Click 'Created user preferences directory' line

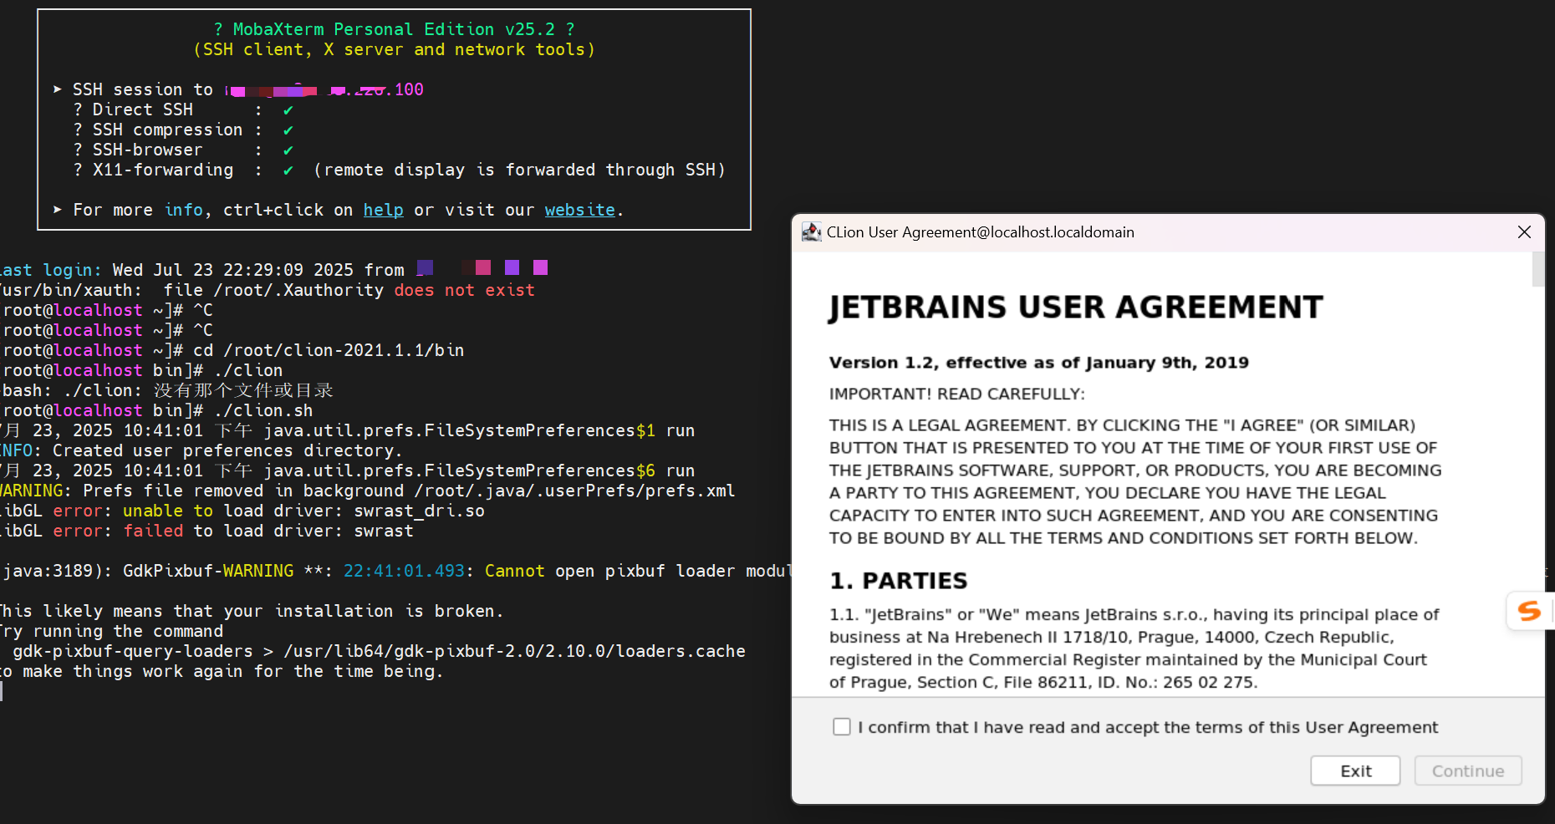pyautogui.click(x=201, y=450)
